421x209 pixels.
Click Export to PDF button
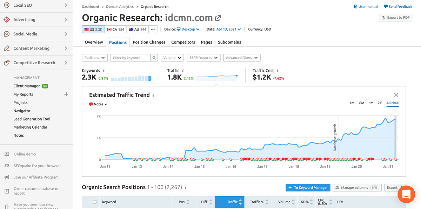tap(395, 18)
